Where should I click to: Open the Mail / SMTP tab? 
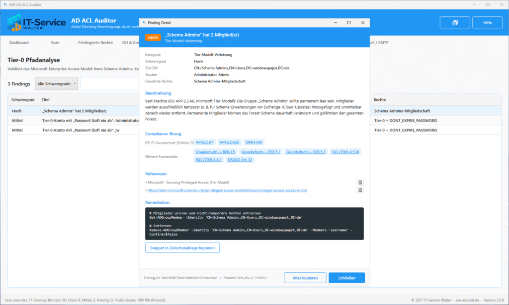379,43
